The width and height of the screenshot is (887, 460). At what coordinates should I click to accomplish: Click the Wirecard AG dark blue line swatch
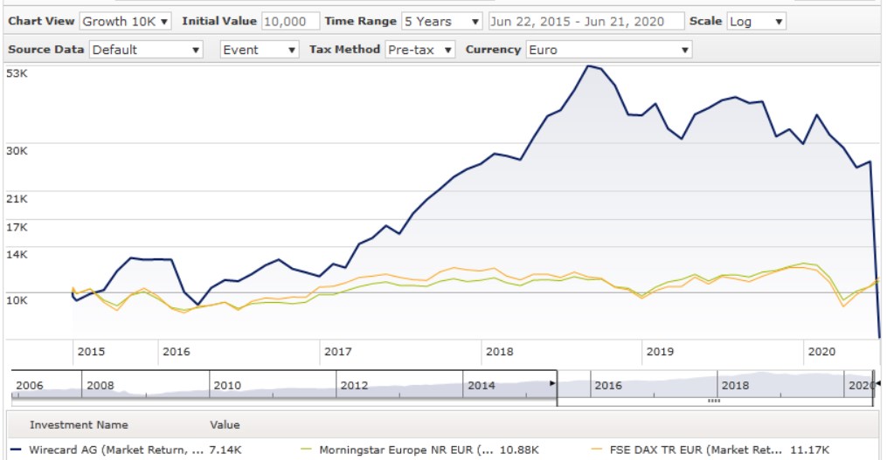pyautogui.click(x=17, y=450)
